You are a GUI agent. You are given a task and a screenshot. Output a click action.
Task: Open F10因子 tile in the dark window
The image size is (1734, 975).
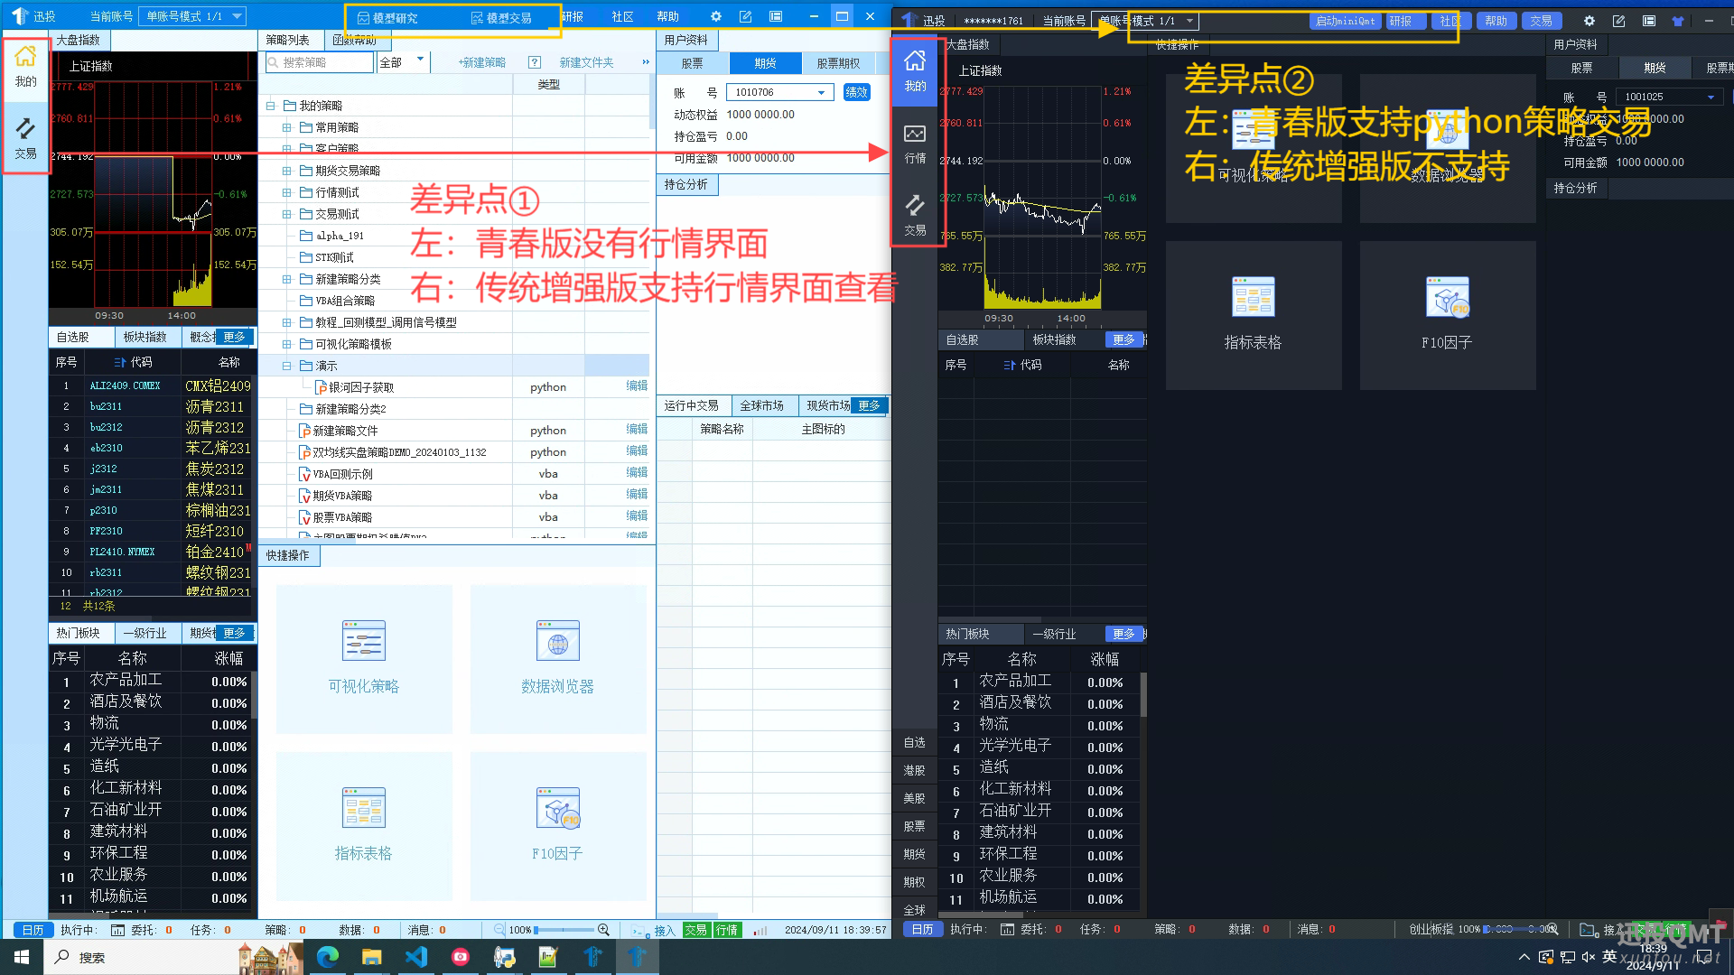pyautogui.click(x=1446, y=313)
